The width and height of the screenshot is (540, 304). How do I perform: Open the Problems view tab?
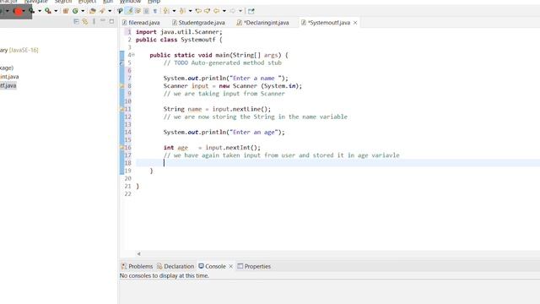(137, 267)
